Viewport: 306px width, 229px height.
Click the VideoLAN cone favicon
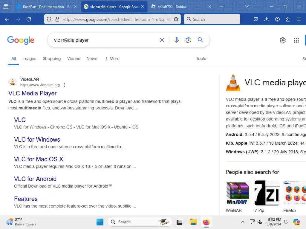[x=13, y=82]
